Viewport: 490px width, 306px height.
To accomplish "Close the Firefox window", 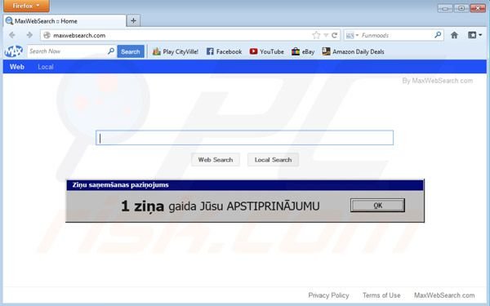I will pos(478,8).
